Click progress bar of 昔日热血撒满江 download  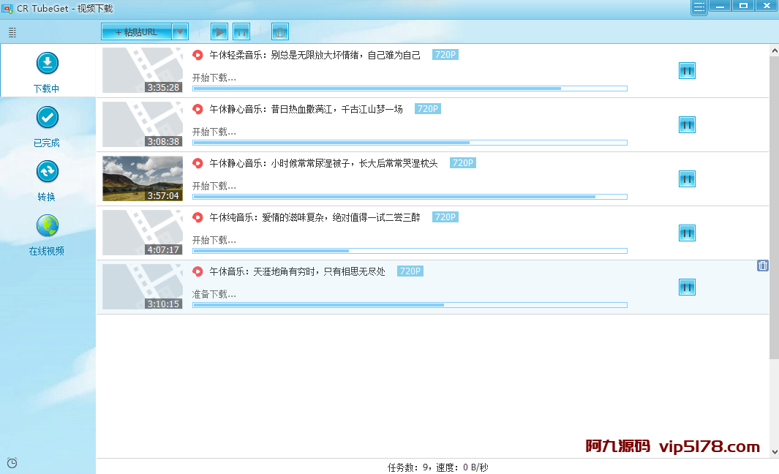[x=410, y=143]
